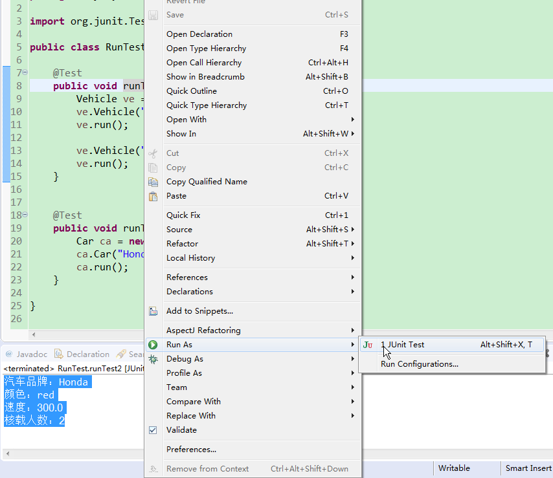The width and height of the screenshot is (553, 478).
Task: Expand the Show In submenu arrow
Action: (x=353, y=133)
